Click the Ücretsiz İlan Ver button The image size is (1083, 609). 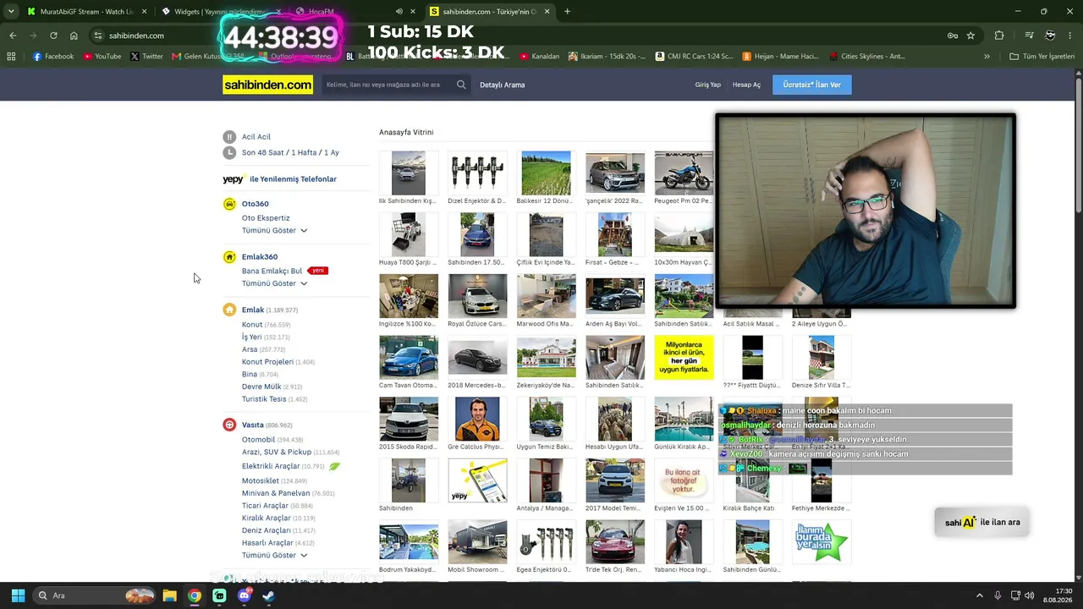[x=812, y=85]
